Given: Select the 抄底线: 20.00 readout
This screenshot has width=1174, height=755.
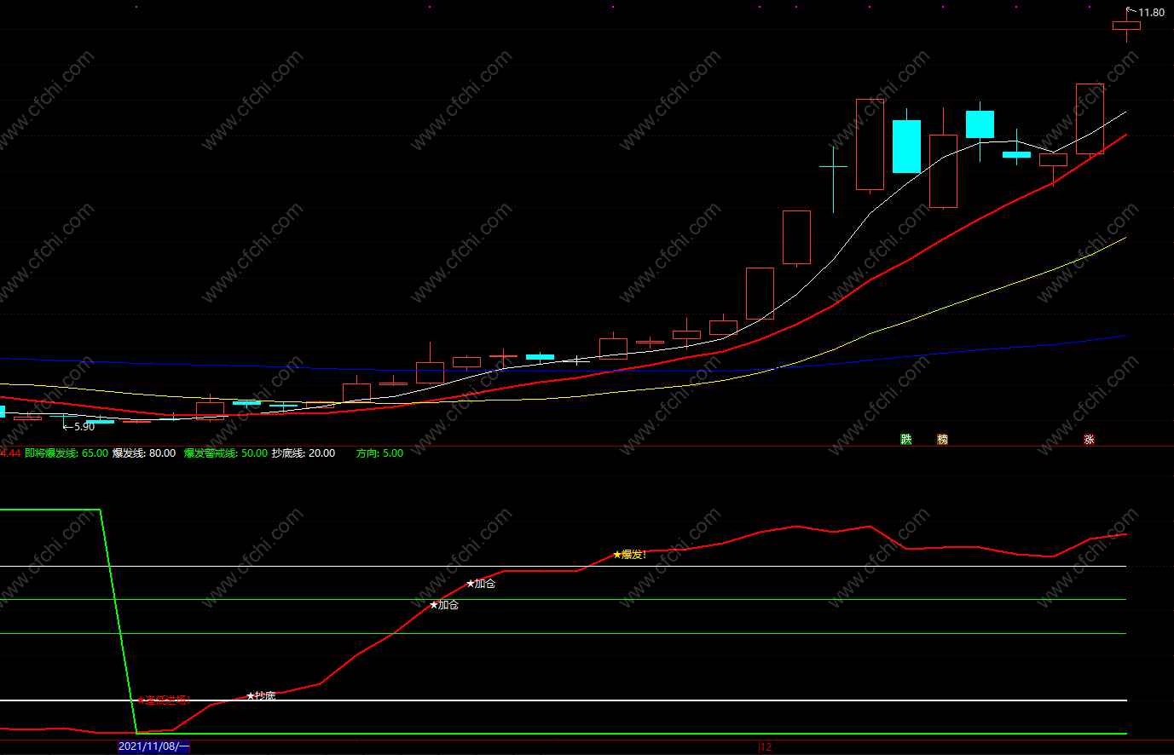Looking at the screenshot, I should 304,453.
